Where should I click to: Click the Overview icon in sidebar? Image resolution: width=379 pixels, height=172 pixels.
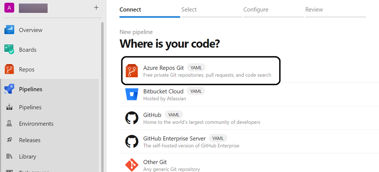point(9,30)
